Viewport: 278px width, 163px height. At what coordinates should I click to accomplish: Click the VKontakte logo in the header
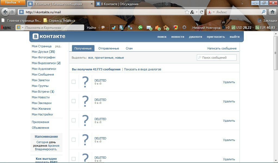49,36
